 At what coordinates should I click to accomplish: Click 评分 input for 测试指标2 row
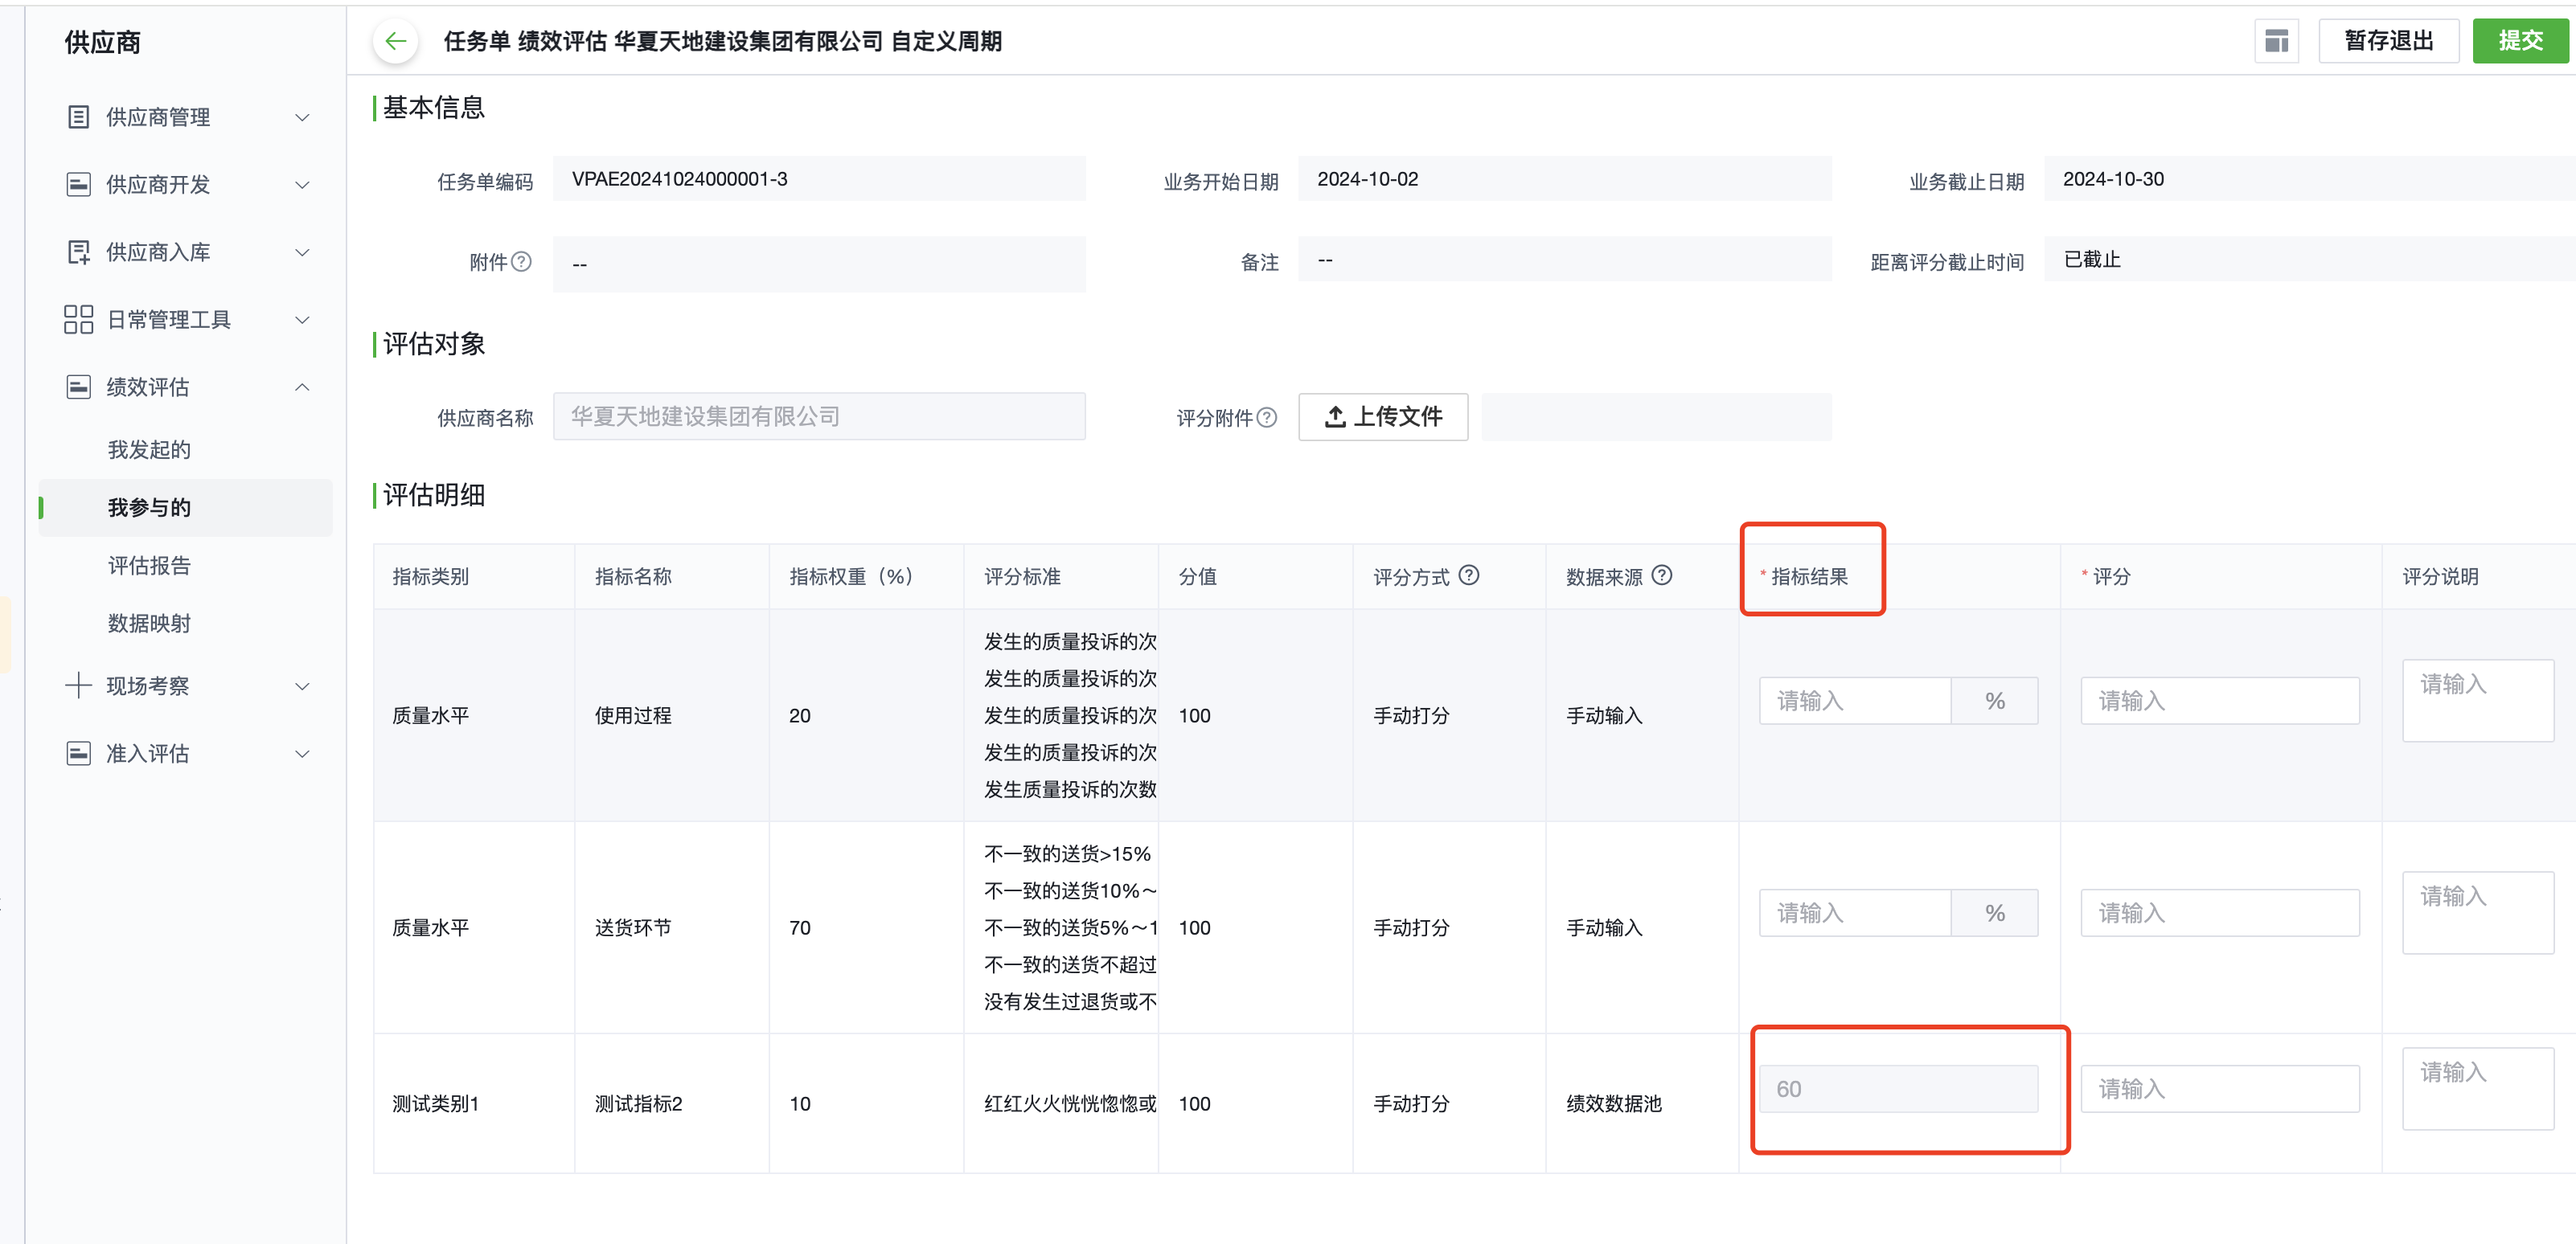(2219, 1088)
